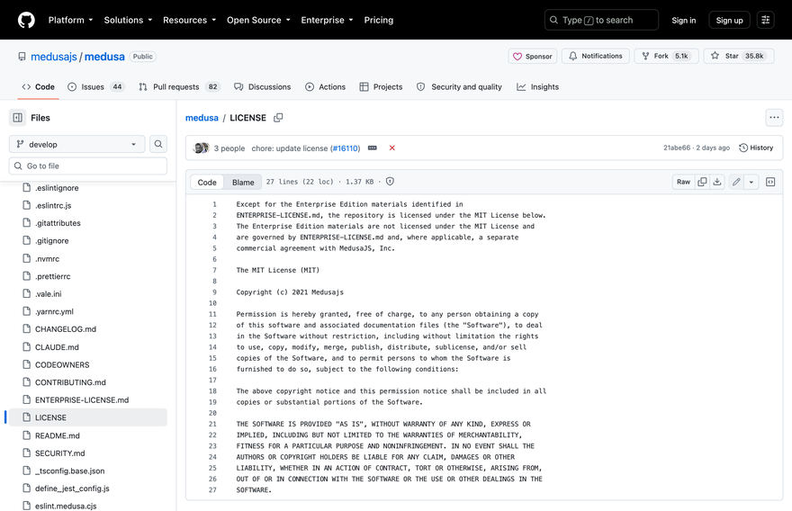
Task: Select line number 7 in the code
Action: click(214, 271)
